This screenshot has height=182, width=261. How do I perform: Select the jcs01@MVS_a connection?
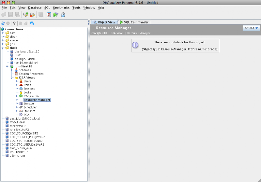click(19, 152)
